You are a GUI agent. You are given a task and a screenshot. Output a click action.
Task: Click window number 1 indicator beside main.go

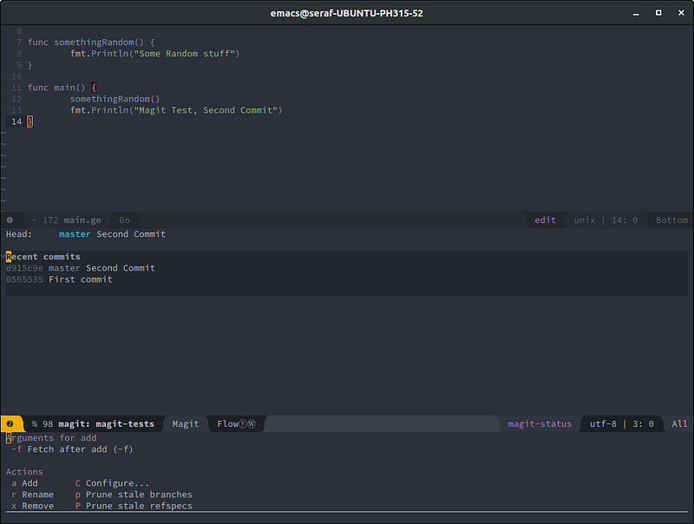10,220
